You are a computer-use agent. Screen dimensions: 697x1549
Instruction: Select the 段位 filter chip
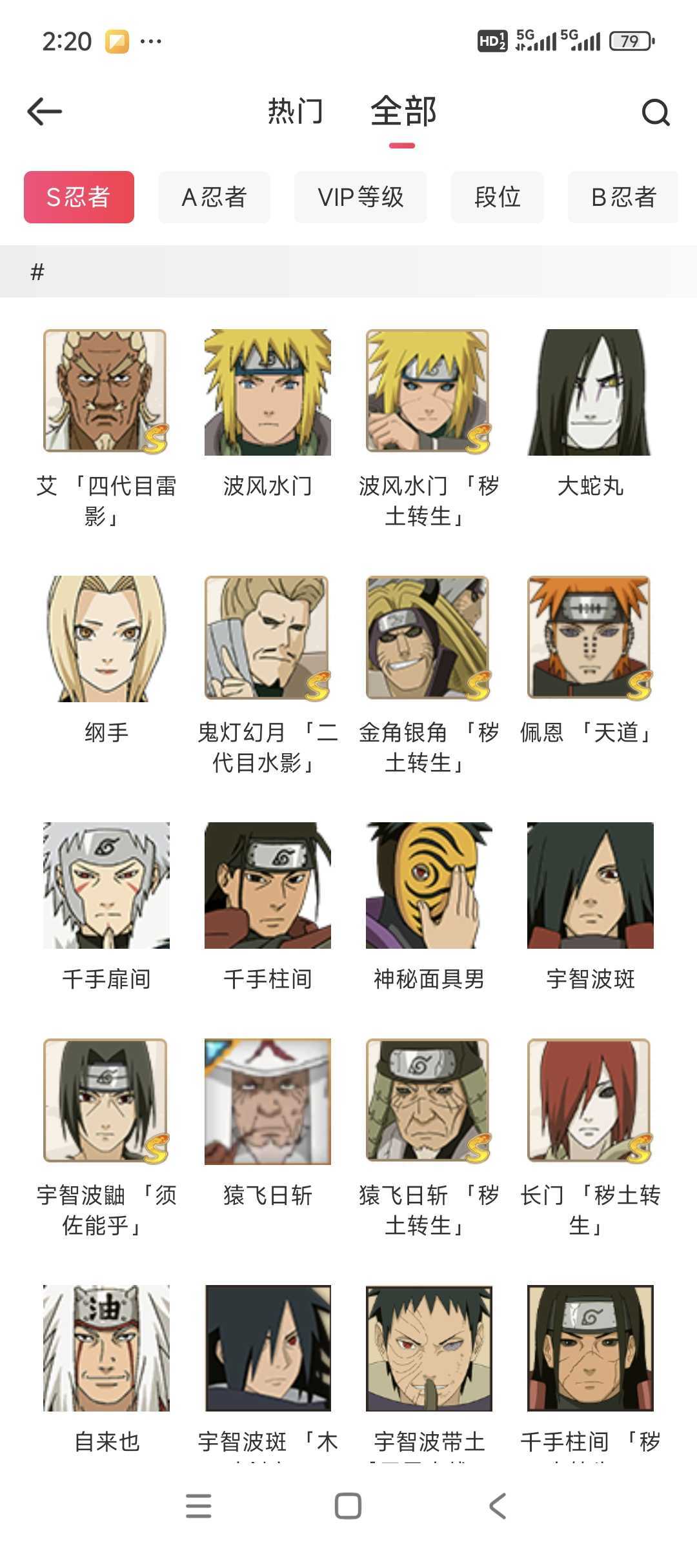(x=498, y=197)
